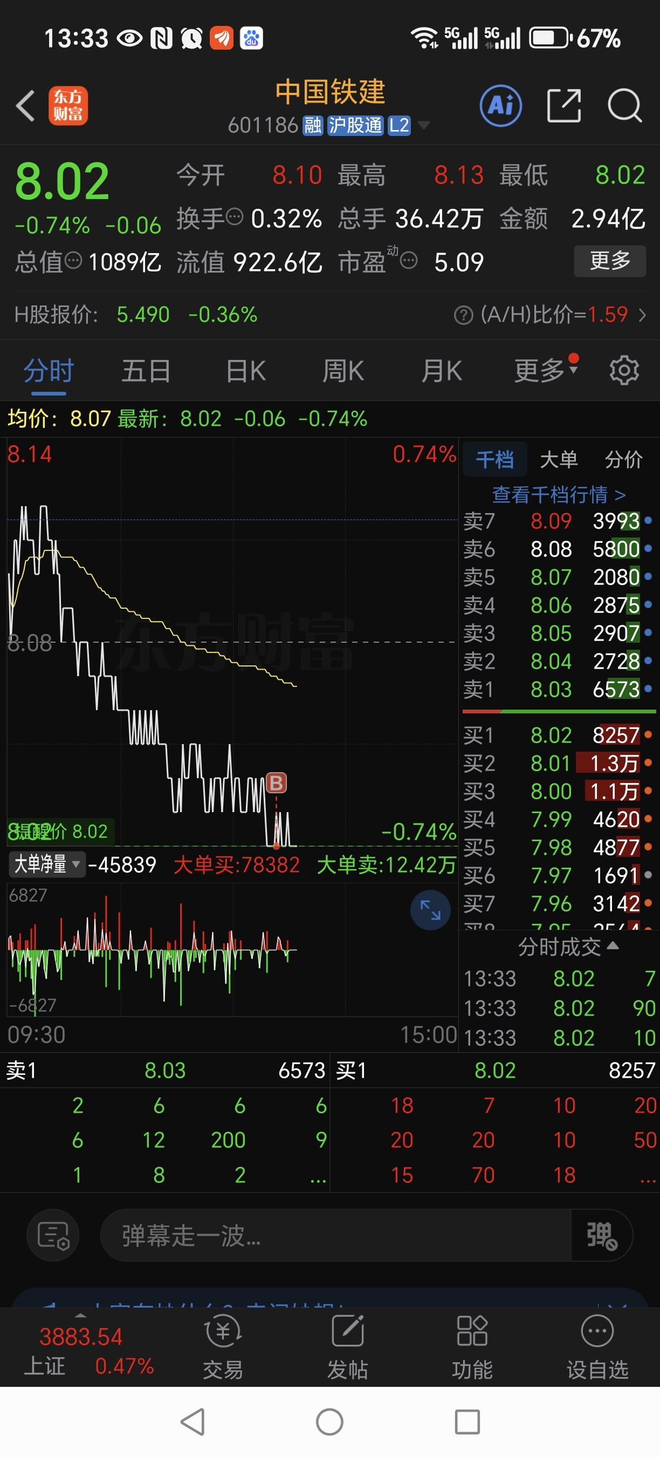
Task: Tap the 中国铁建 stock title
Action: (330, 92)
